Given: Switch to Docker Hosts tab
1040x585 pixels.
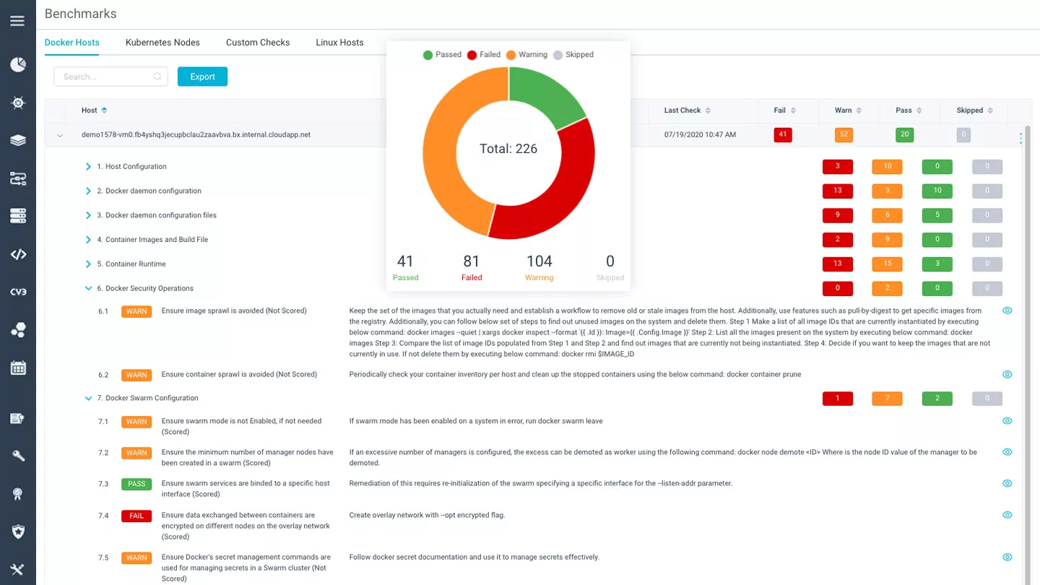Looking at the screenshot, I should pos(72,43).
